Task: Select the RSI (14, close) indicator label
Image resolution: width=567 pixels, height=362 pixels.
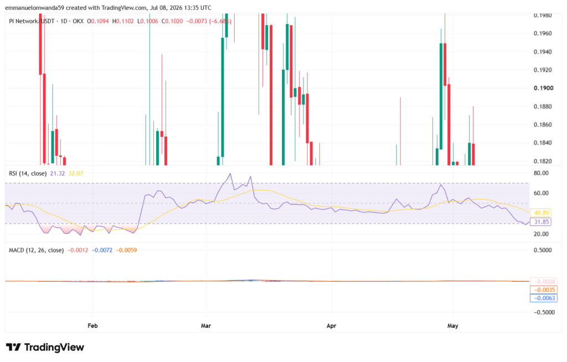Action: click(x=28, y=174)
